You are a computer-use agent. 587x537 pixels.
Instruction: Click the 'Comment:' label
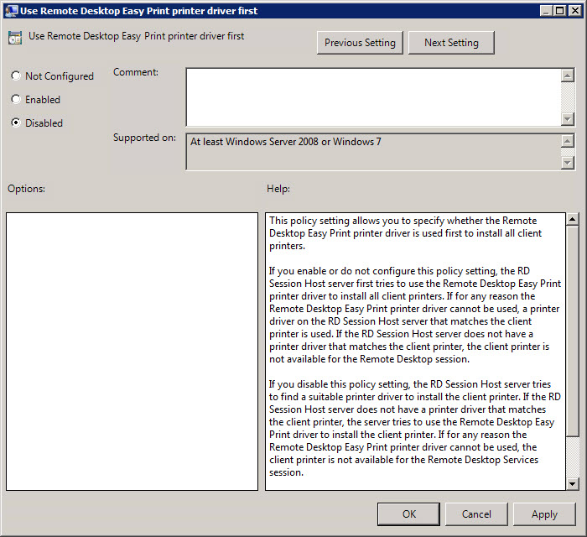coord(136,72)
